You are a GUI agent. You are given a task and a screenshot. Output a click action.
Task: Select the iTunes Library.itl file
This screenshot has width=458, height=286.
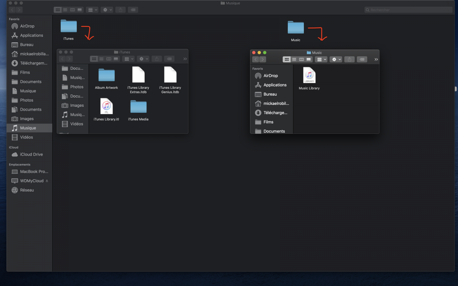106,106
